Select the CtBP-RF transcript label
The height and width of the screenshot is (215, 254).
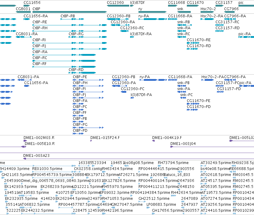(39, 64)
